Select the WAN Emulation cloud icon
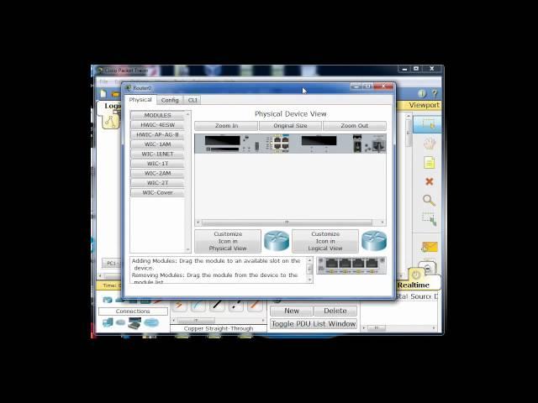This screenshot has height=403, width=538. point(120,322)
